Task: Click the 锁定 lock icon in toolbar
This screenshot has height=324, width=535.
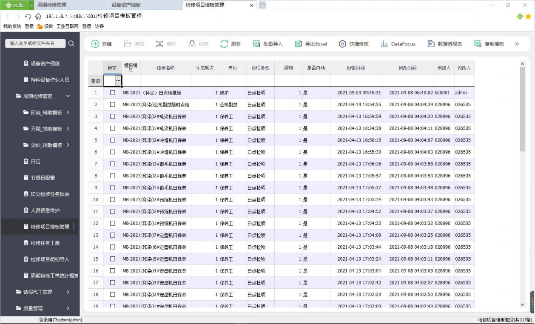Action: pos(192,44)
